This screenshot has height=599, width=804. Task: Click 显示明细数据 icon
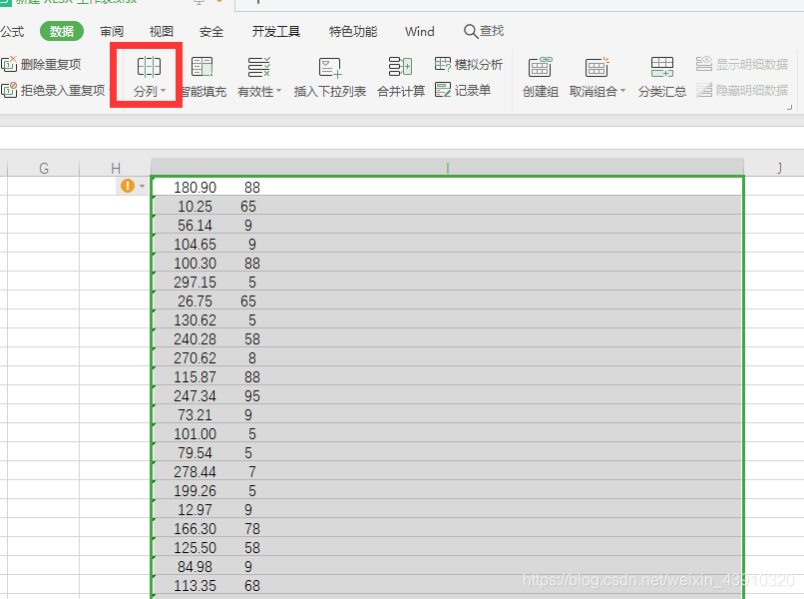[704, 64]
